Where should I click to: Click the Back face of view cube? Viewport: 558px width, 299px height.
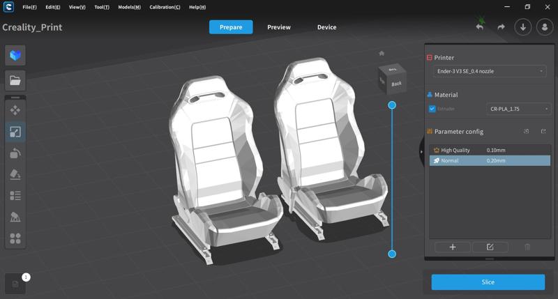pyautogui.click(x=396, y=84)
